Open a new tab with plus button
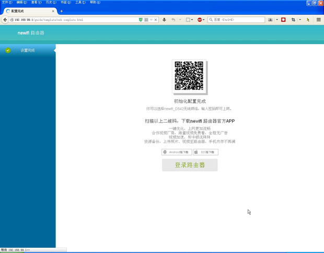 pyautogui.click(x=61, y=11)
